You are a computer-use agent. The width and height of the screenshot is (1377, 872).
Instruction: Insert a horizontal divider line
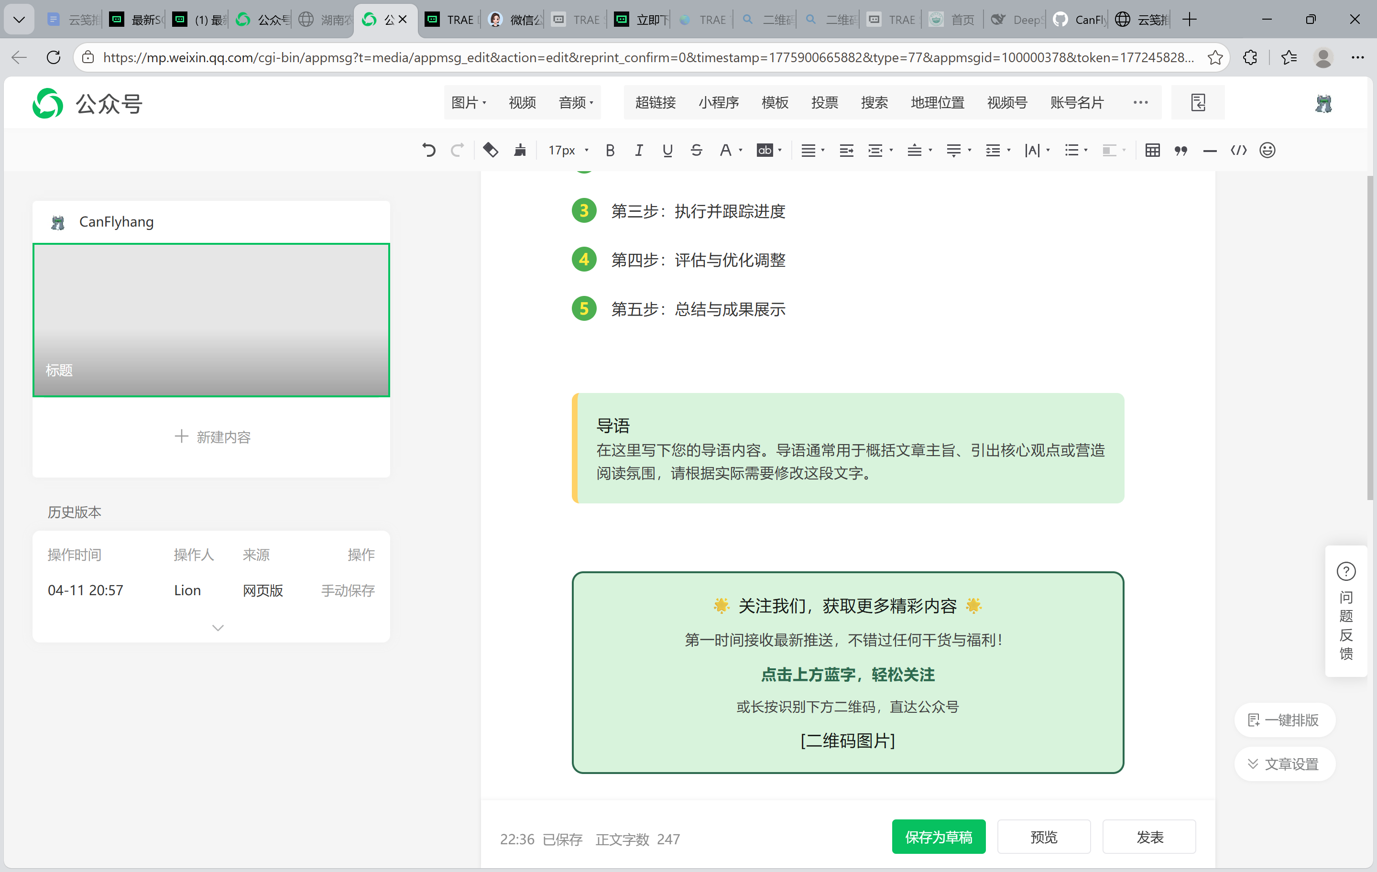pyautogui.click(x=1210, y=151)
